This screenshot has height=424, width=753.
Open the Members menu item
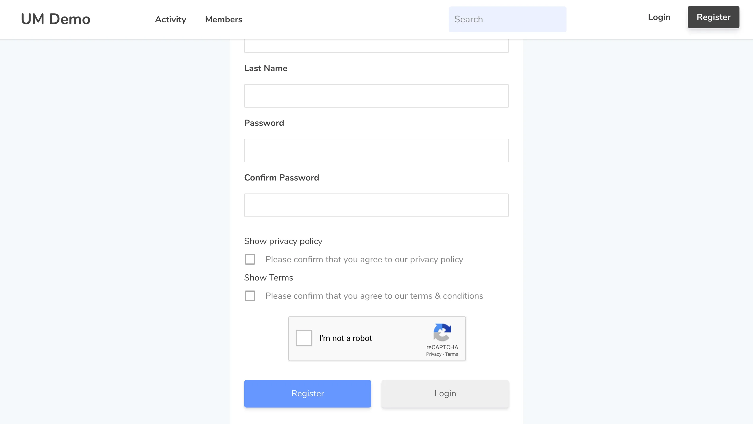point(224,19)
